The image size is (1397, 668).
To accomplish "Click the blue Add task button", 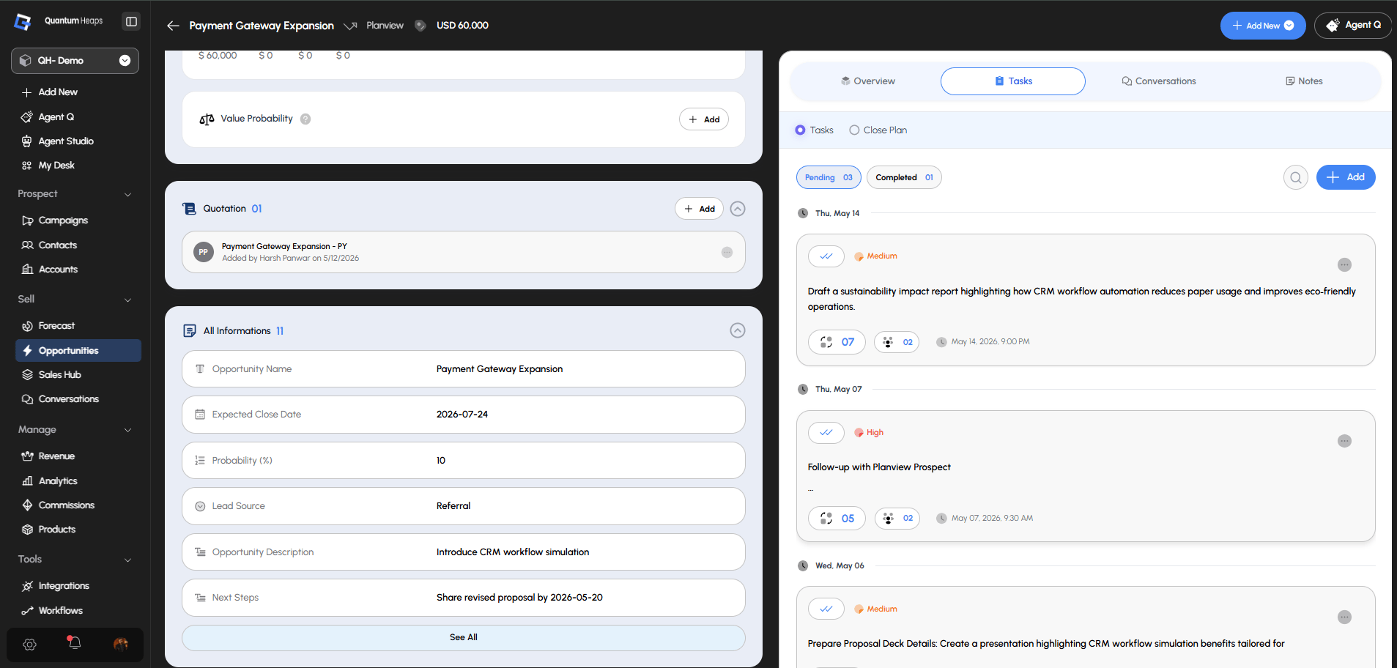I will 1346,177.
